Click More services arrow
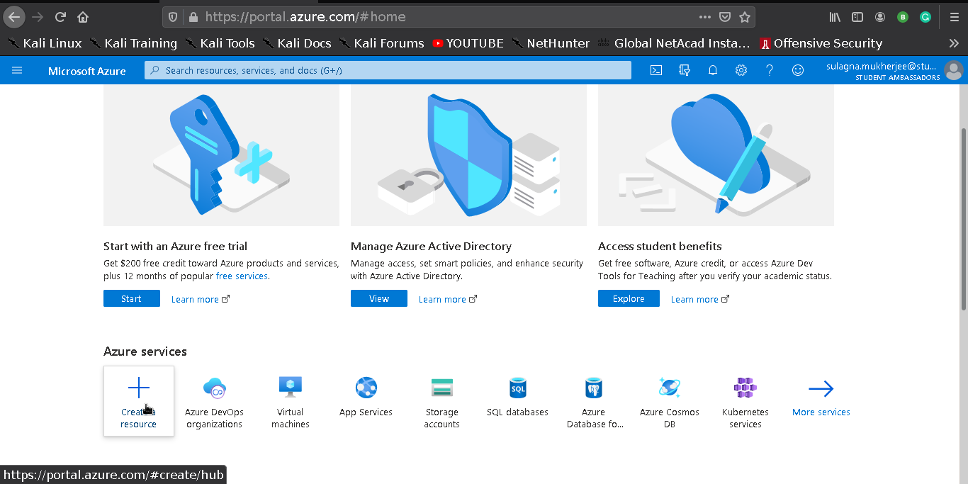 point(821,388)
